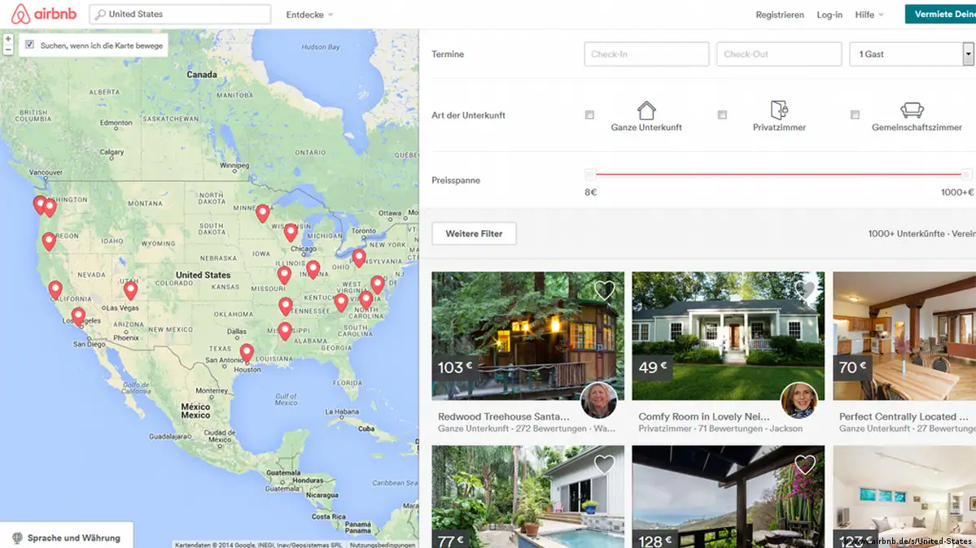Screen dimensions: 976x548
Task: Save Redwood Treehouse listing with heart icon
Action: click(604, 290)
